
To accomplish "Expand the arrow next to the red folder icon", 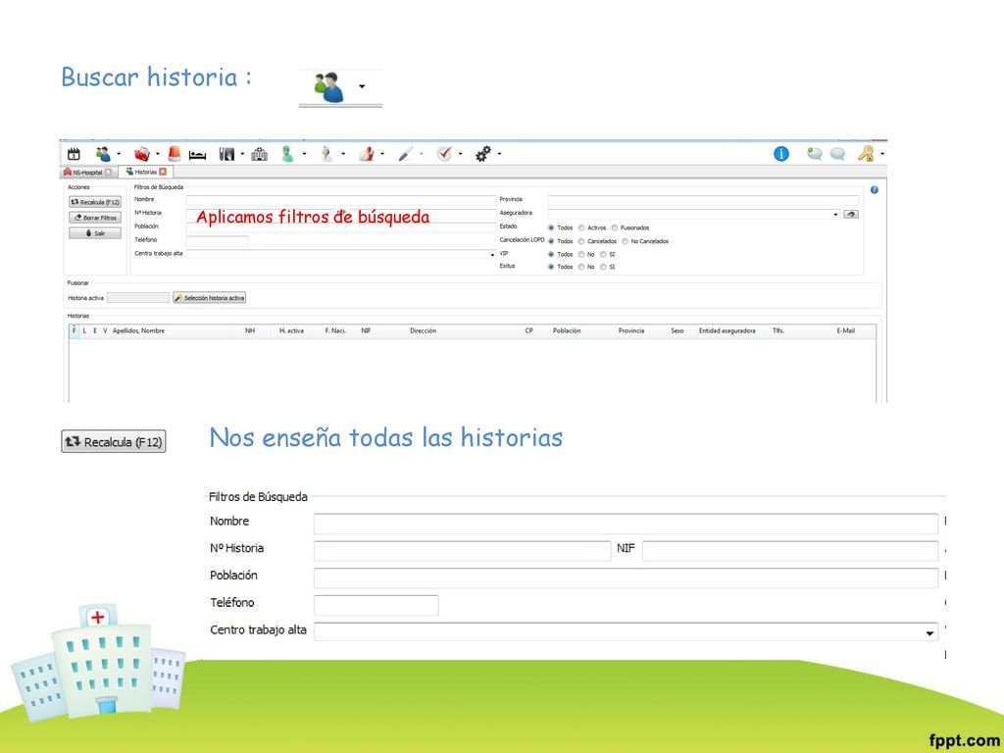I will (158, 154).
